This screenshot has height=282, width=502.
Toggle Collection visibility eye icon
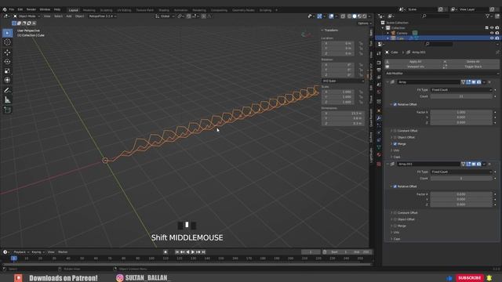(x=492, y=28)
